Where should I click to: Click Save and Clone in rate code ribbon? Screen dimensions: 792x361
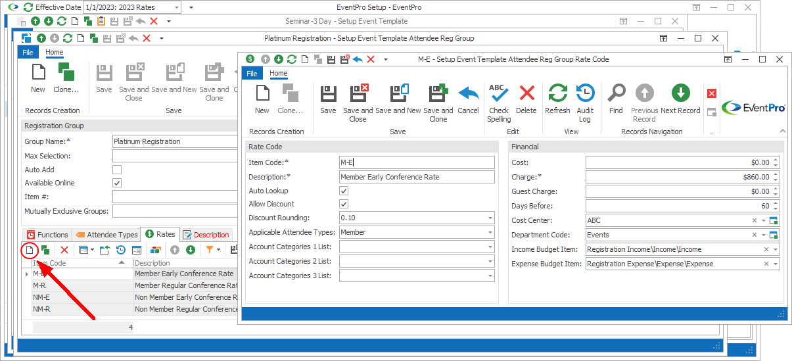tap(438, 103)
